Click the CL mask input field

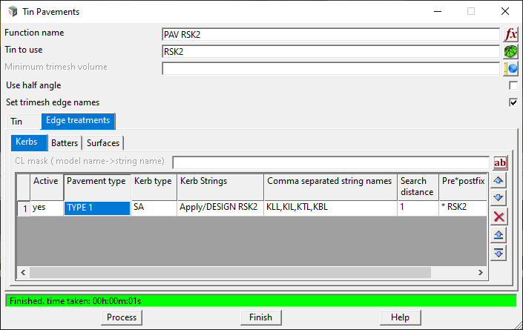coord(331,162)
